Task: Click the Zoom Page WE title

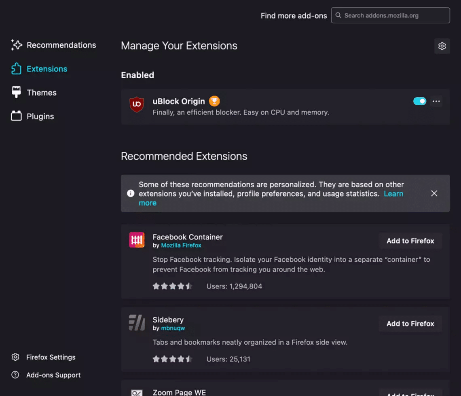Action: [x=179, y=392]
